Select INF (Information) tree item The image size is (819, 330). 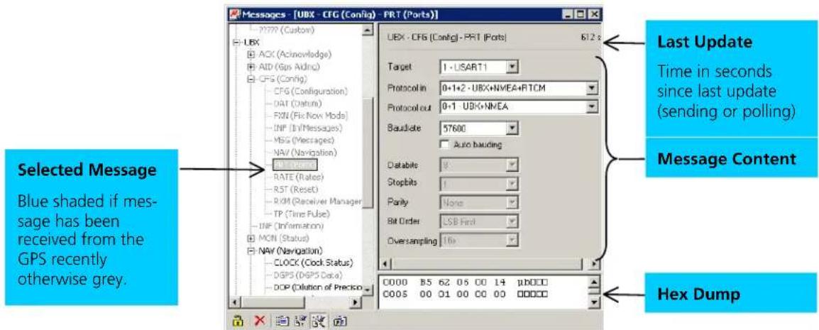click(x=291, y=226)
